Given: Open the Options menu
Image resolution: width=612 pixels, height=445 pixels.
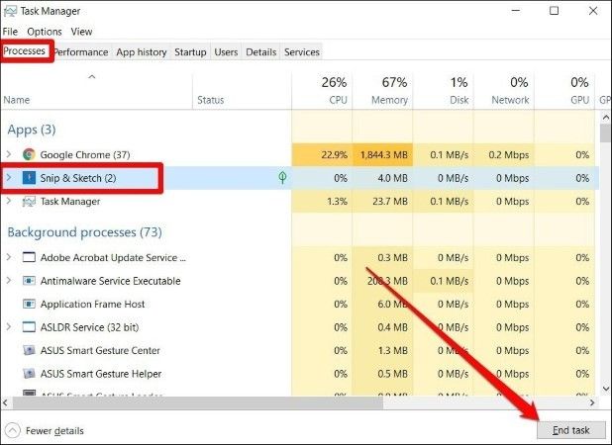Looking at the screenshot, I should 45,32.
